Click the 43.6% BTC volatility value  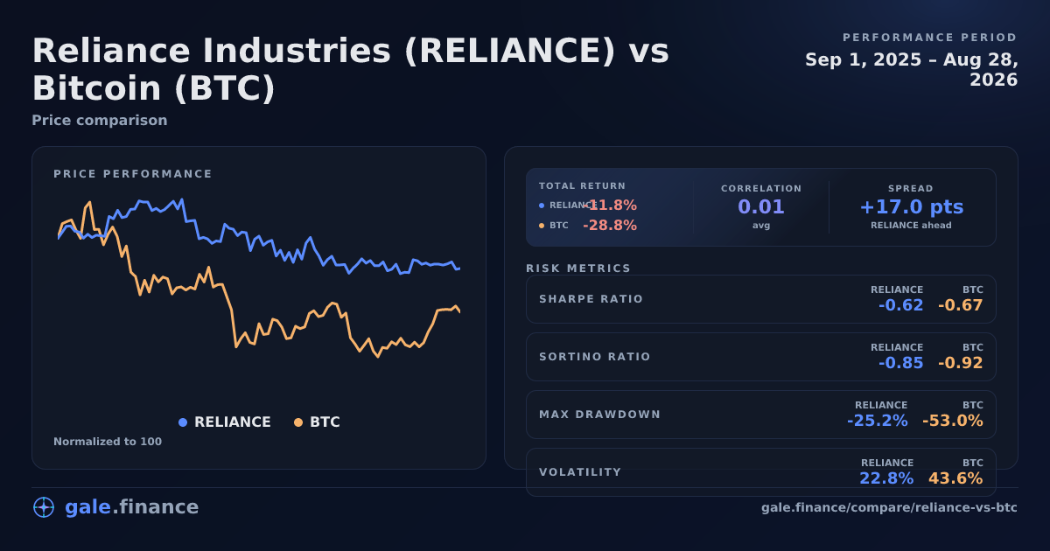(955, 479)
